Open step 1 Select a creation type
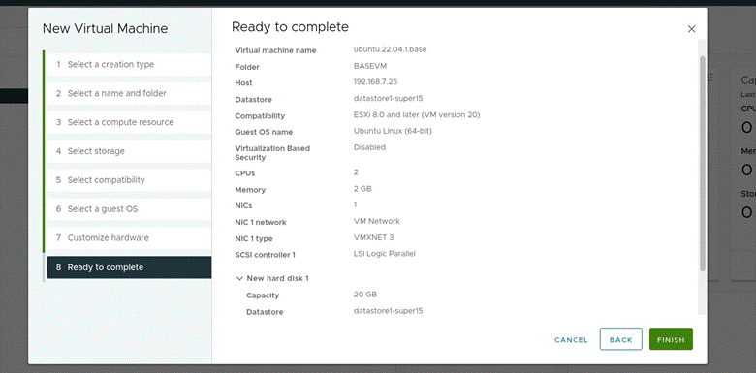Screen dimensions: 756x373 (129, 65)
